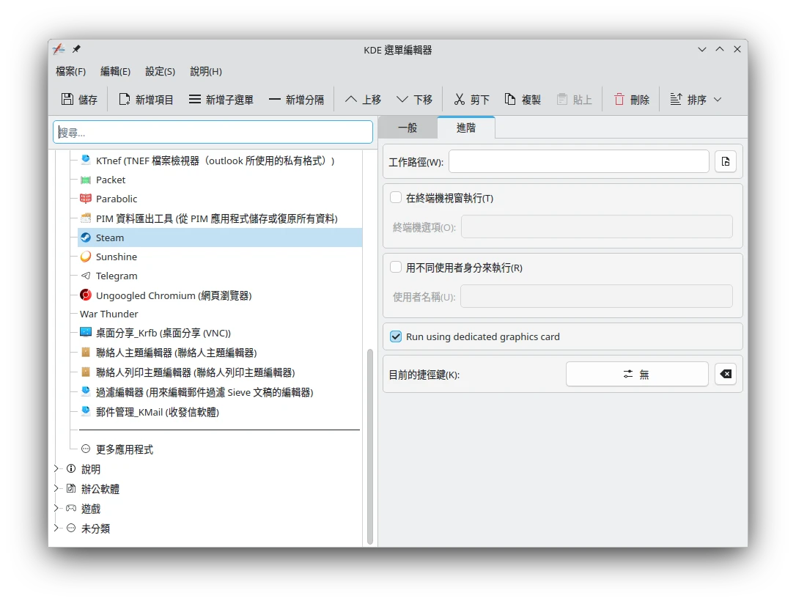
Task: Expand the 遊戲 tree category
Action: click(56, 509)
